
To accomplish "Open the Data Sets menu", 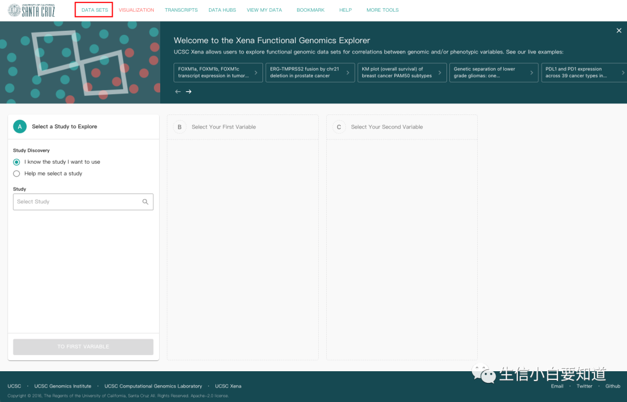I will [x=95, y=10].
